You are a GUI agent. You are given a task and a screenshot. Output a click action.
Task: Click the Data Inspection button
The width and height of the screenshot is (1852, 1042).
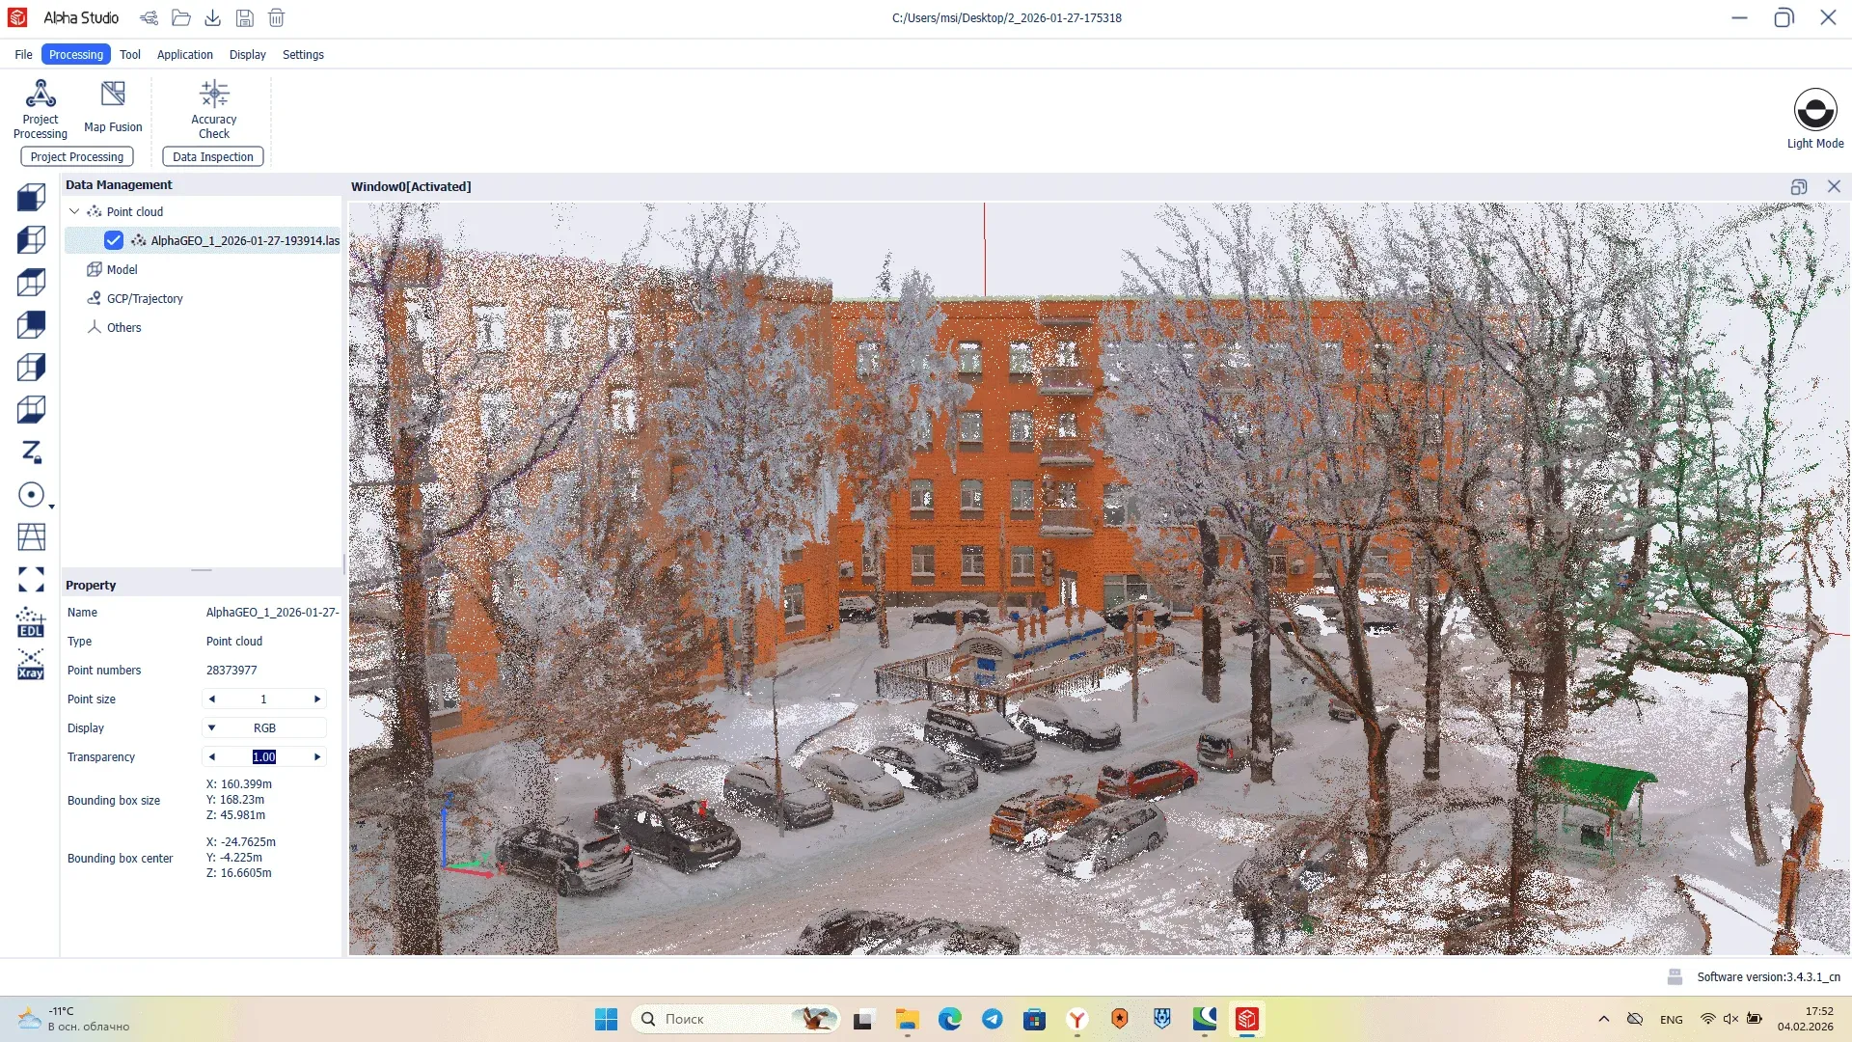click(x=212, y=156)
